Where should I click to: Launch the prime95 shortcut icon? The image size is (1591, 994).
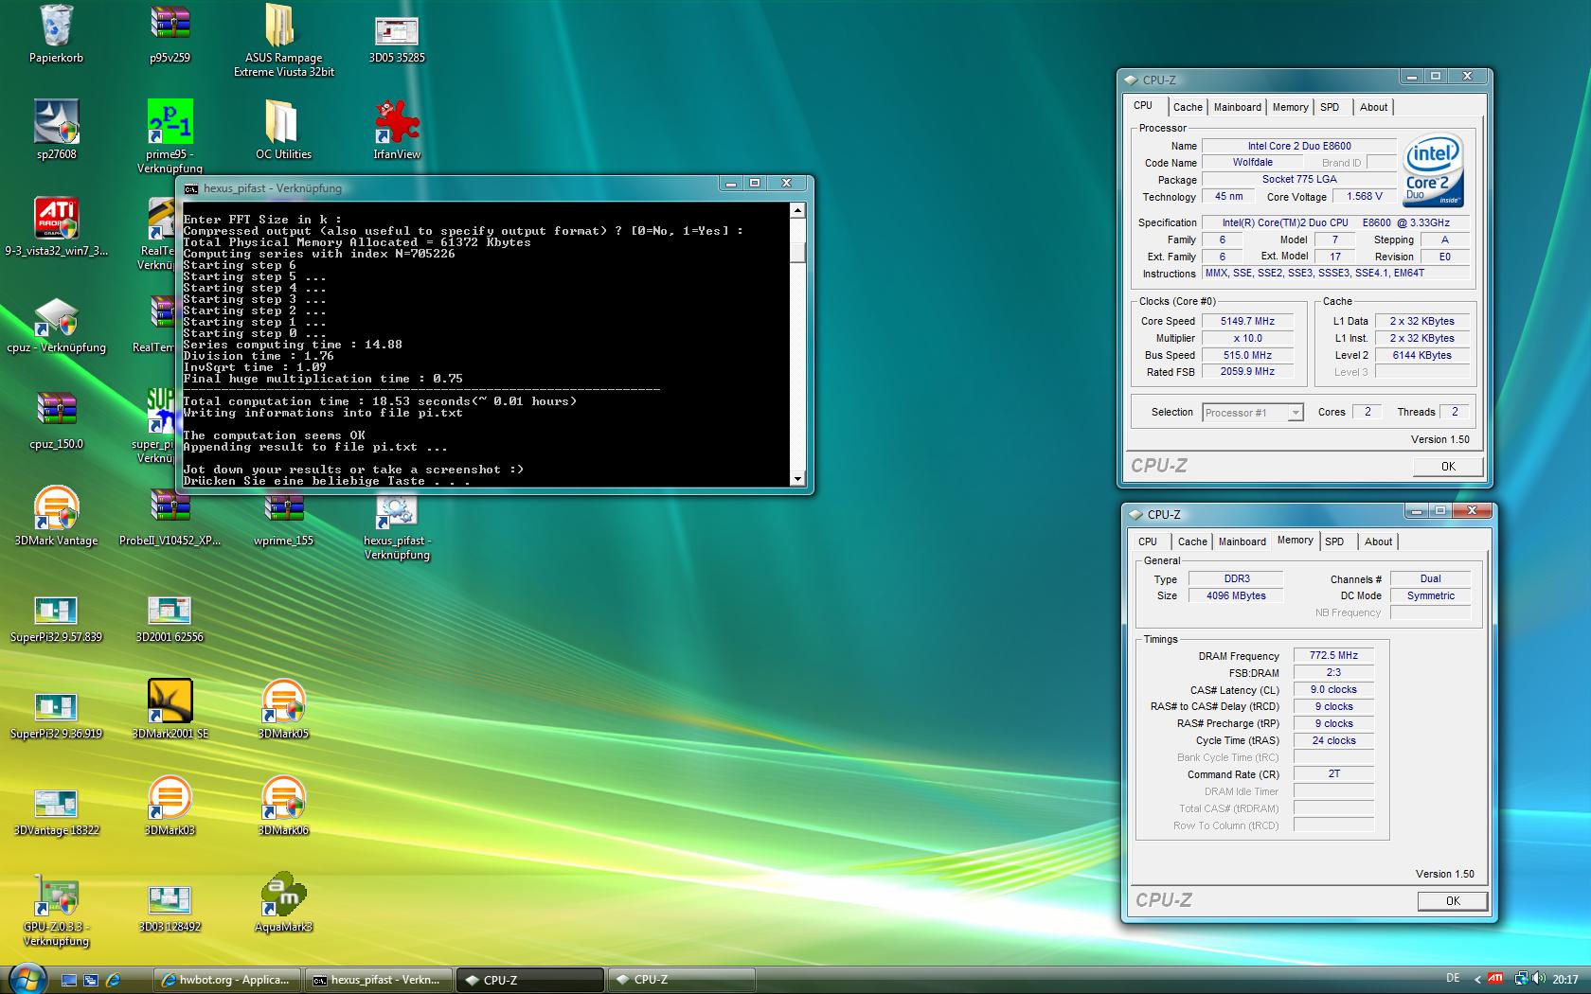point(170,136)
